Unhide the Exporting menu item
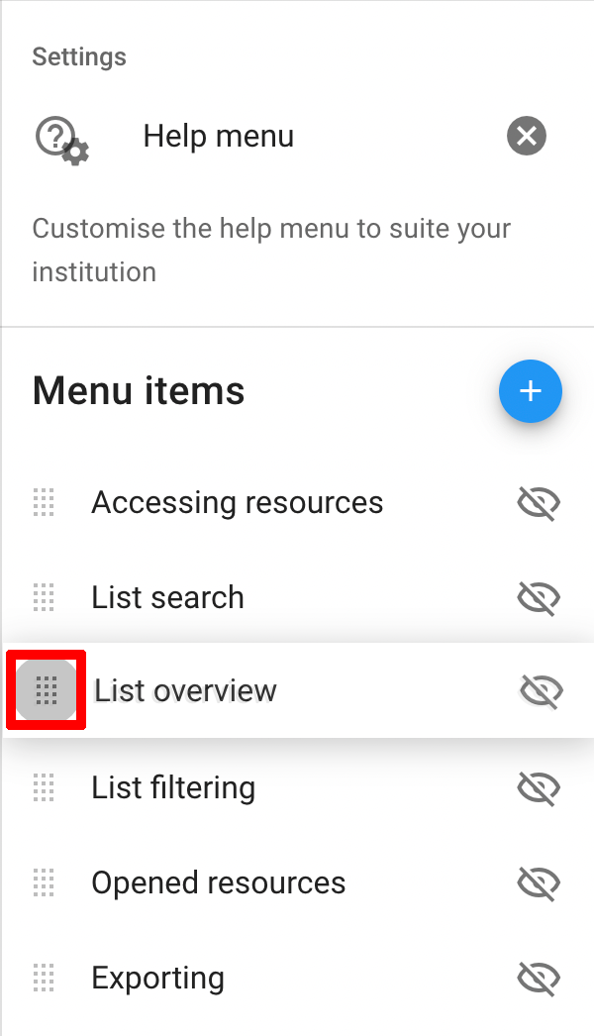 539,979
